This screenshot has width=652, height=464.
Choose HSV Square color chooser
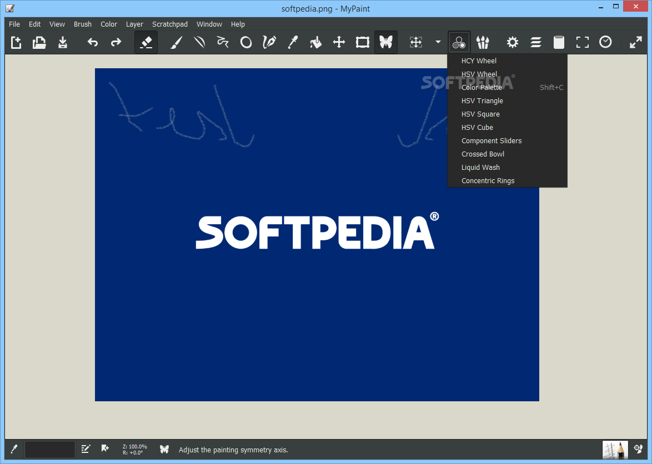(507, 114)
